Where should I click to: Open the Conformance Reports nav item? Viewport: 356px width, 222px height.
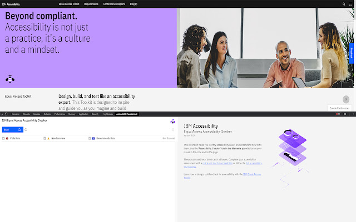[x=114, y=4]
